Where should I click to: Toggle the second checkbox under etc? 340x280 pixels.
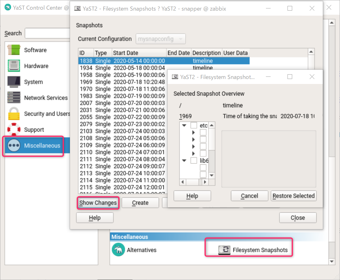(203, 139)
